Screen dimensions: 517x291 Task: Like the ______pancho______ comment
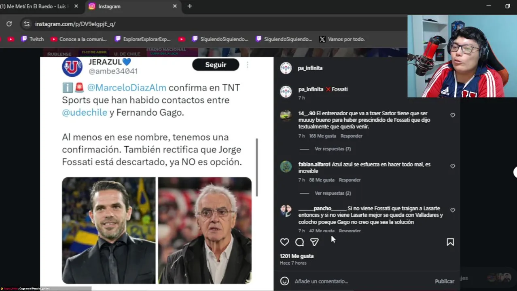click(x=453, y=210)
